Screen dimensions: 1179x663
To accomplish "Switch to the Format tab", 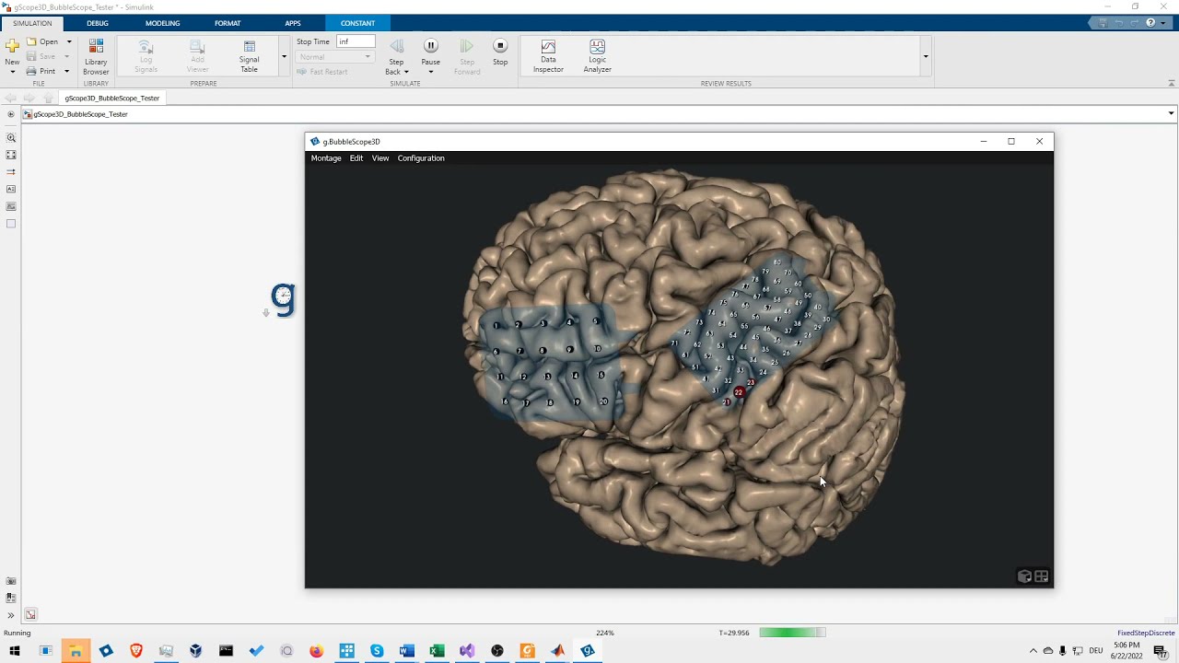I will point(228,23).
